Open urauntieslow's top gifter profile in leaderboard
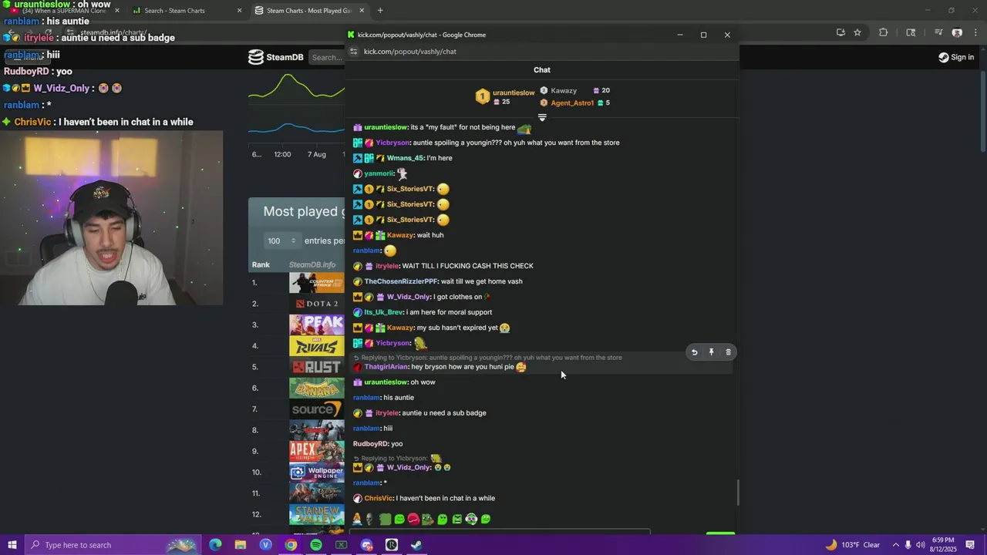Image resolution: width=987 pixels, height=555 pixels. tap(513, 92)
